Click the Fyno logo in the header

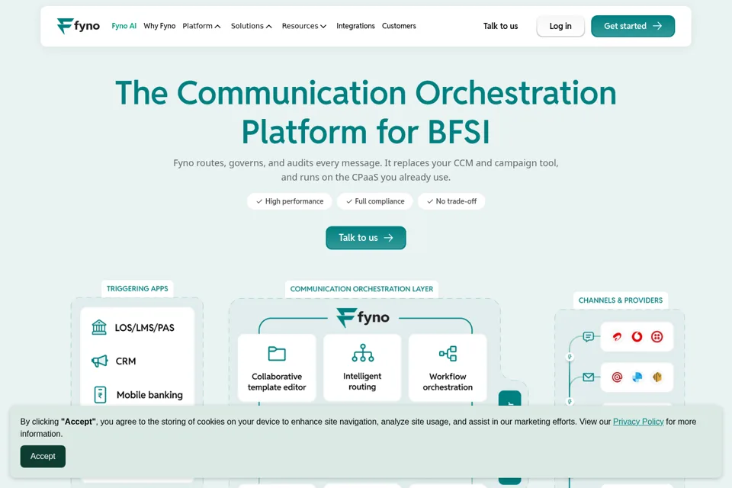tap(79, 26)
